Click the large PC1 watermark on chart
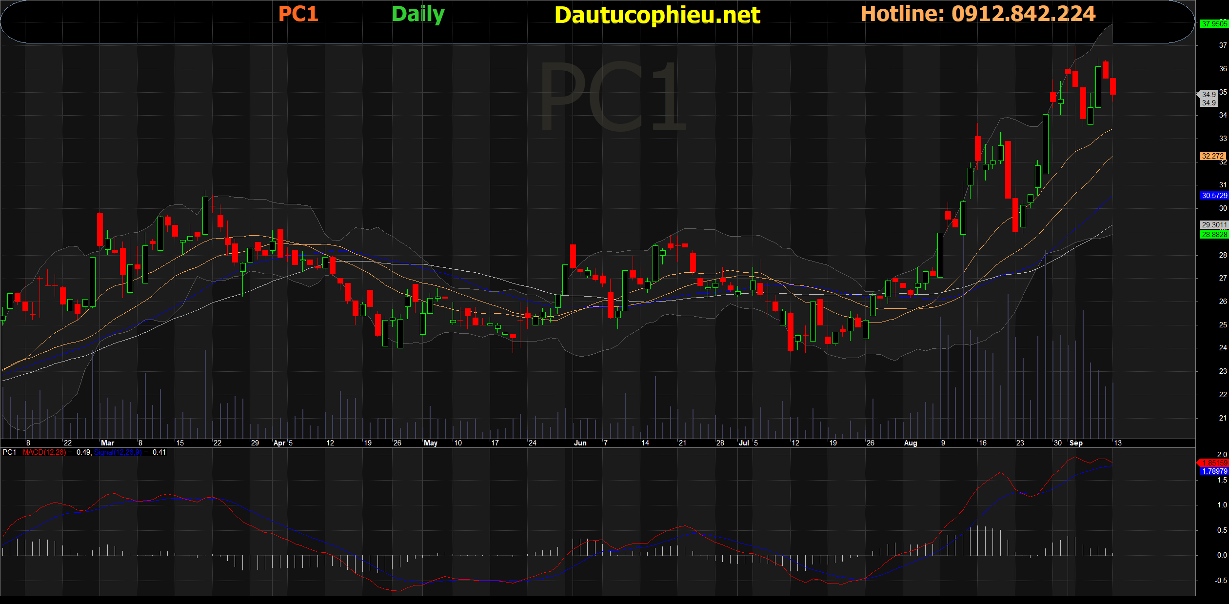Image resolution: width=1229 pixels, height=604 pixels. pyautogui.click(x=613, y=97)
